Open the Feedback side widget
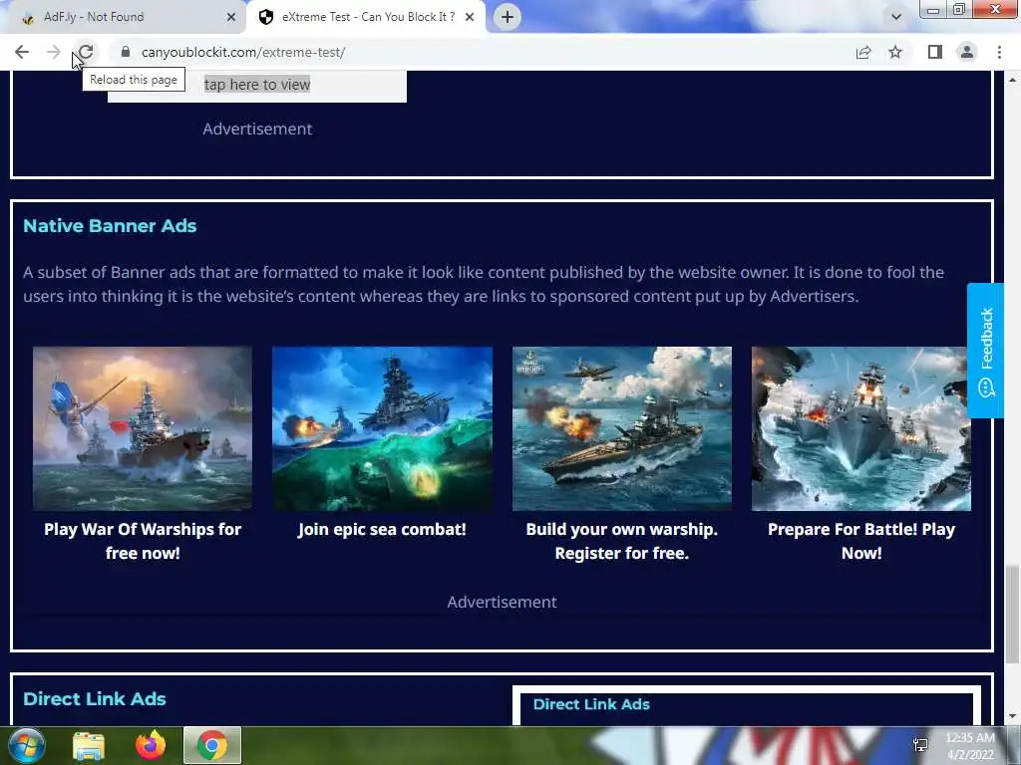Viewport: 1021px width, 765px height. click(x=985, y=350)
